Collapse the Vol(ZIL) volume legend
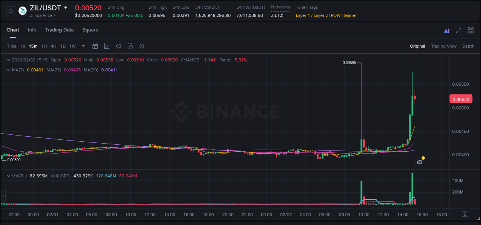 (x=8, y=175)
